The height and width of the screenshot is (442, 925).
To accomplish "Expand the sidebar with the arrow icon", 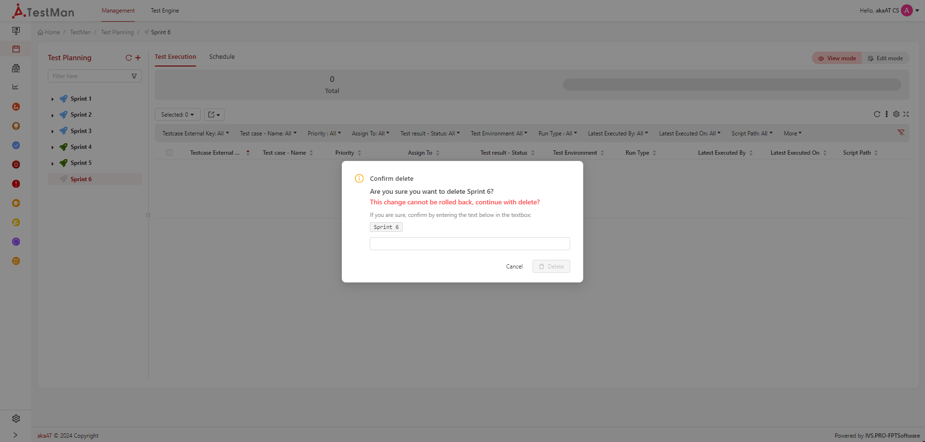I will click(x=15, y=435).
